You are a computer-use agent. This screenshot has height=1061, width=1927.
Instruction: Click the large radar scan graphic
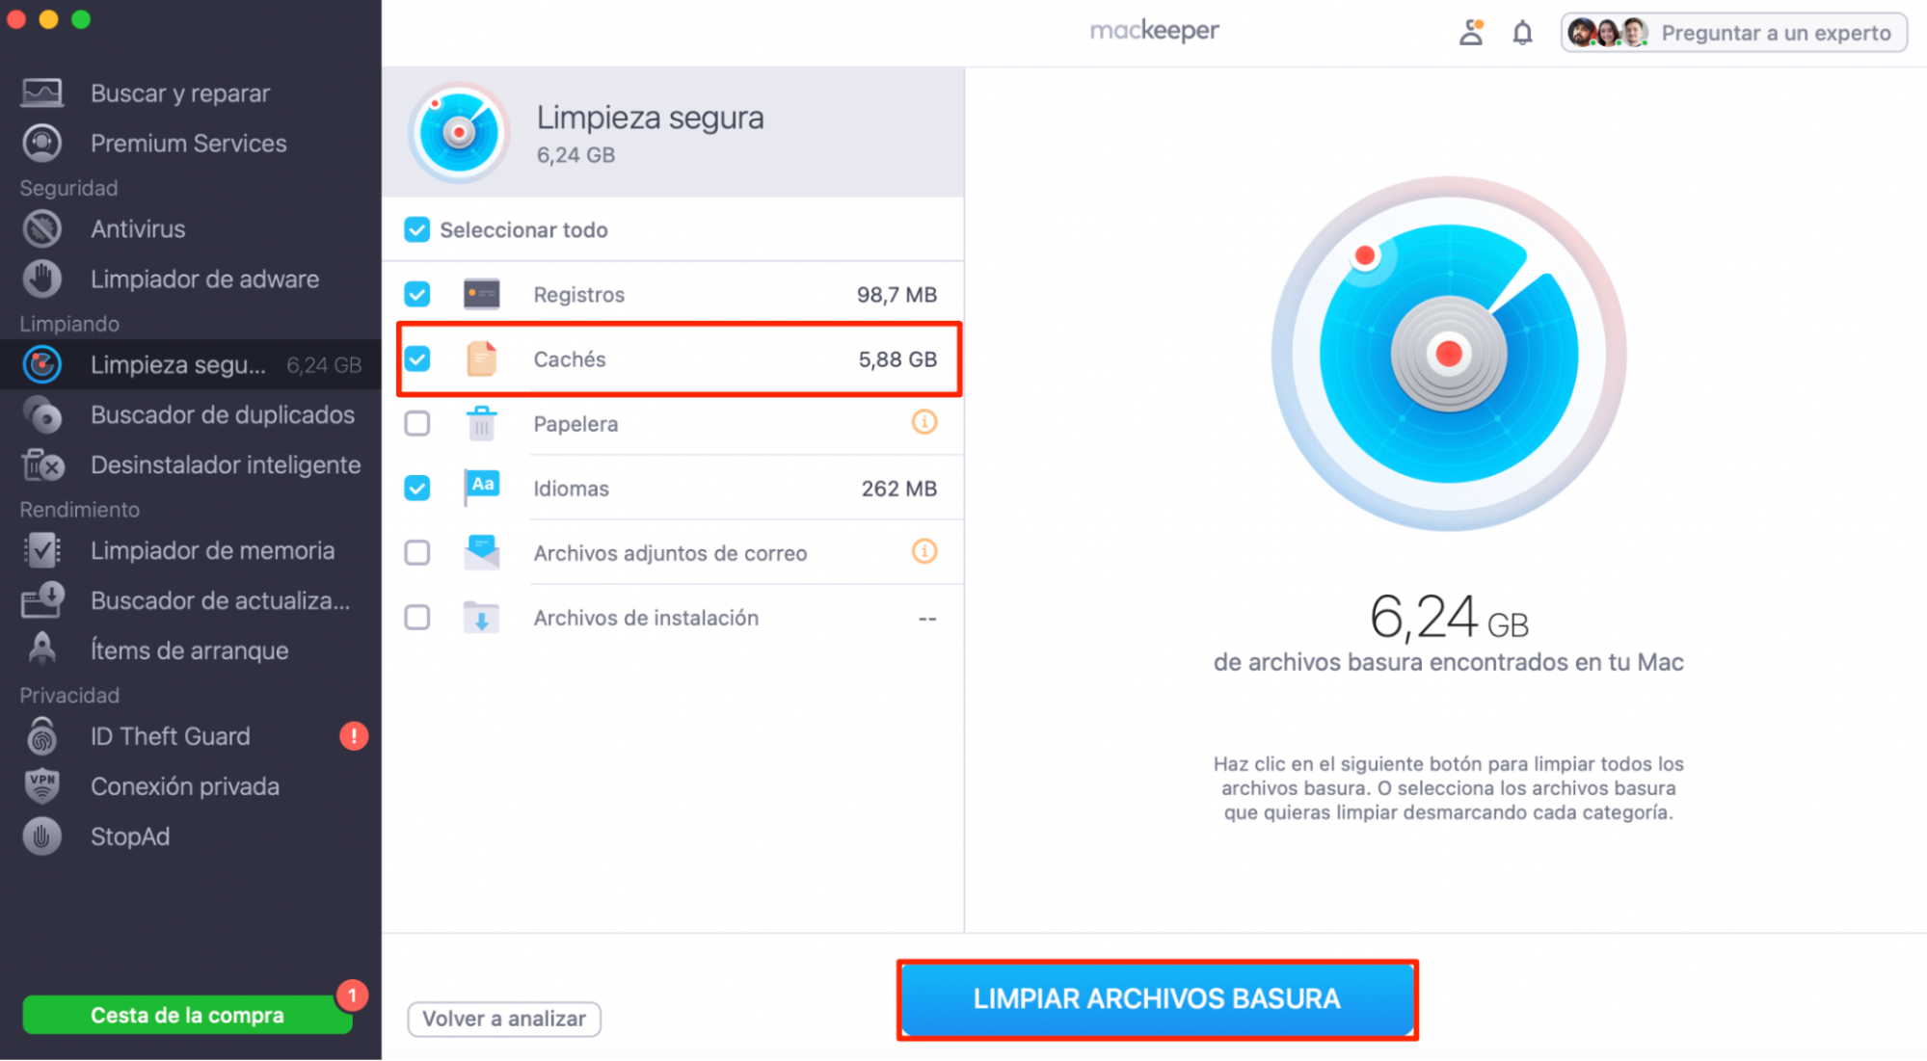coord(1448,354)
